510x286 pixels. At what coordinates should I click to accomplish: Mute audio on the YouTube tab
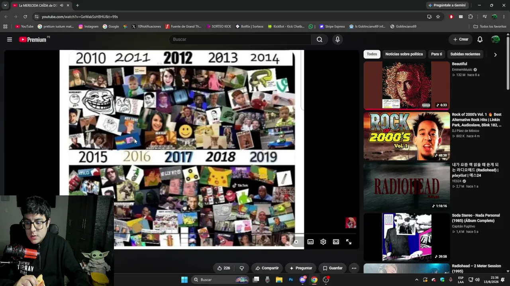coord(61,5)
